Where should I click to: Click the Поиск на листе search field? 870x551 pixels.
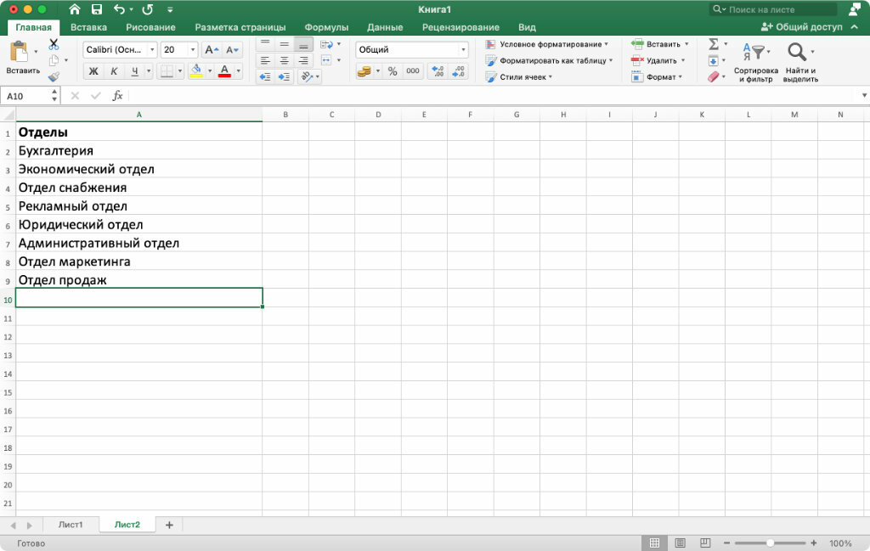pos(772,9)
